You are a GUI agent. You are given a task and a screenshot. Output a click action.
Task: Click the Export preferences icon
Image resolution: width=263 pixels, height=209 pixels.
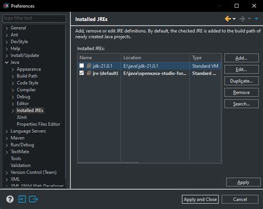click(x=33, y=200)
